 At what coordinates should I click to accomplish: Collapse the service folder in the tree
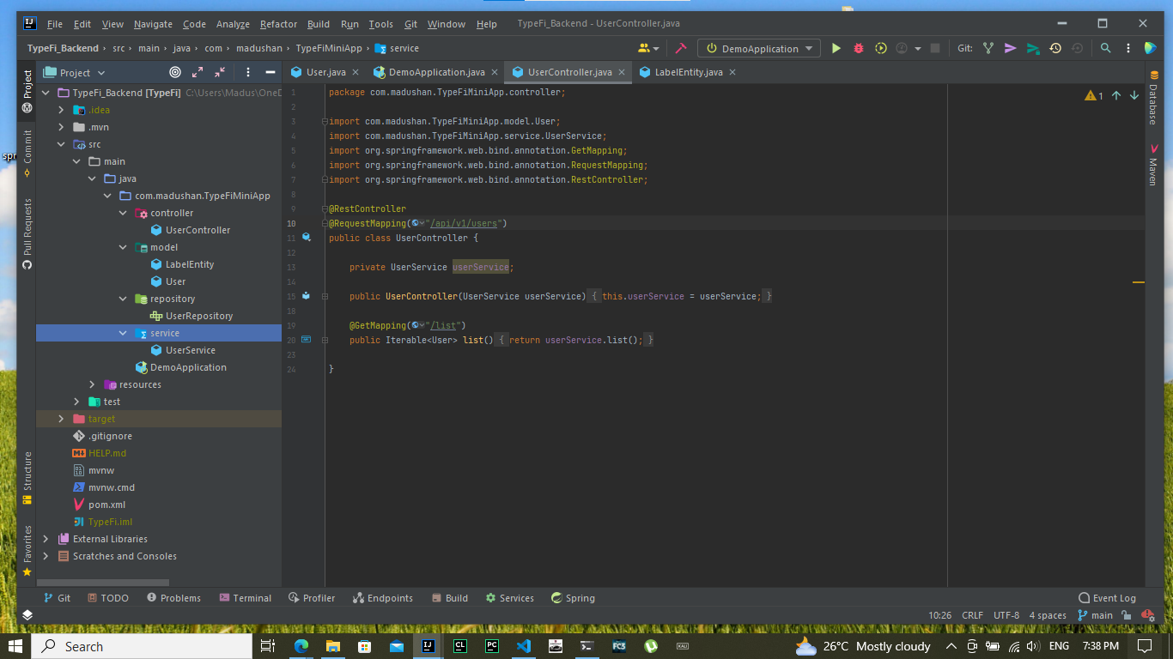click(123, 333)
